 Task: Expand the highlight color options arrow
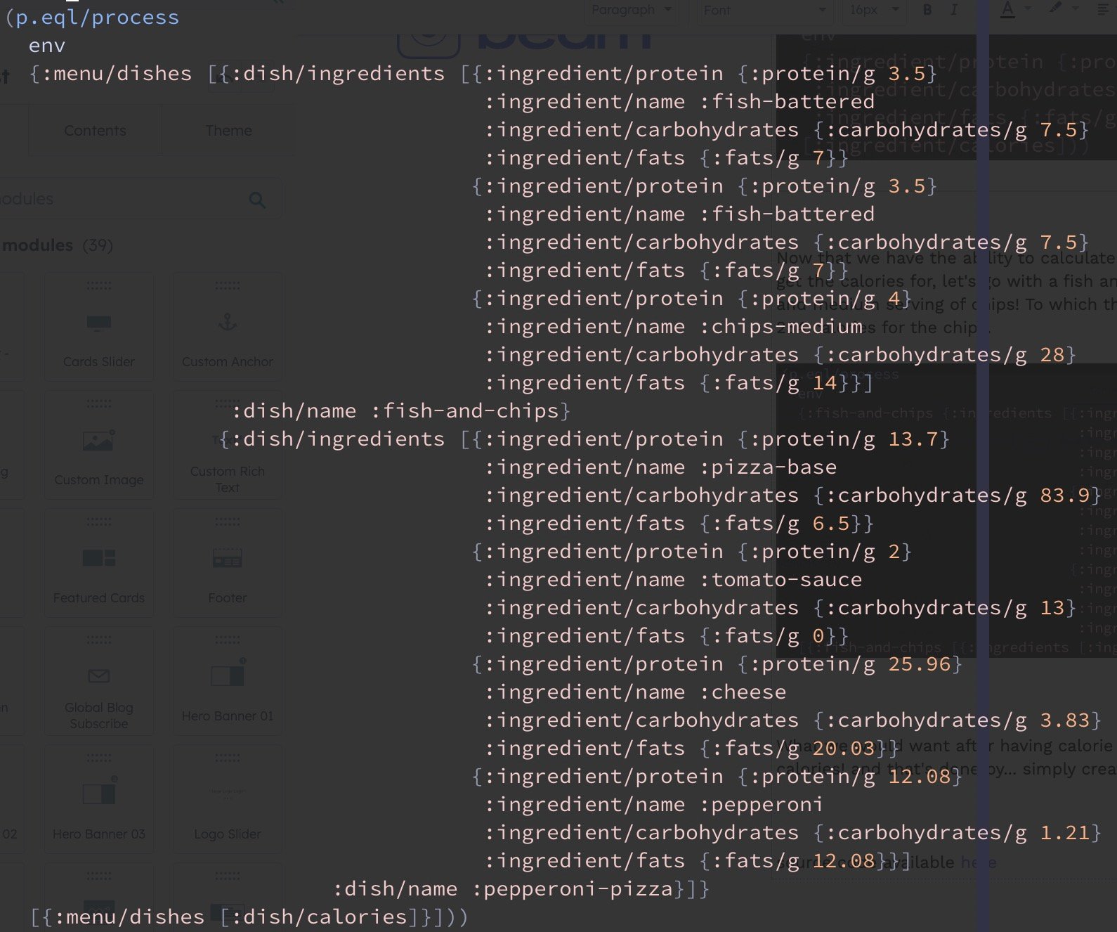(x=1076, y=8)
